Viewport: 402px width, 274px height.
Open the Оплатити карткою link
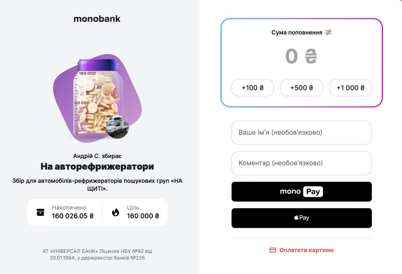[306, 250]
